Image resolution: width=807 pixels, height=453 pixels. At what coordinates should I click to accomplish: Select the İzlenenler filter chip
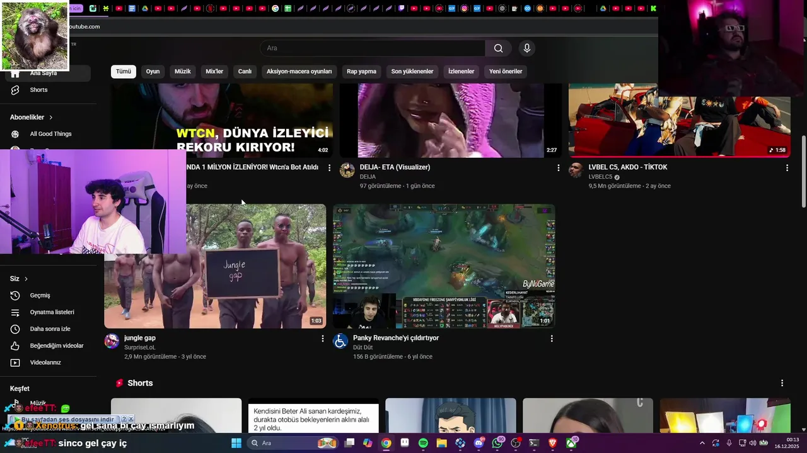point(461,72)
